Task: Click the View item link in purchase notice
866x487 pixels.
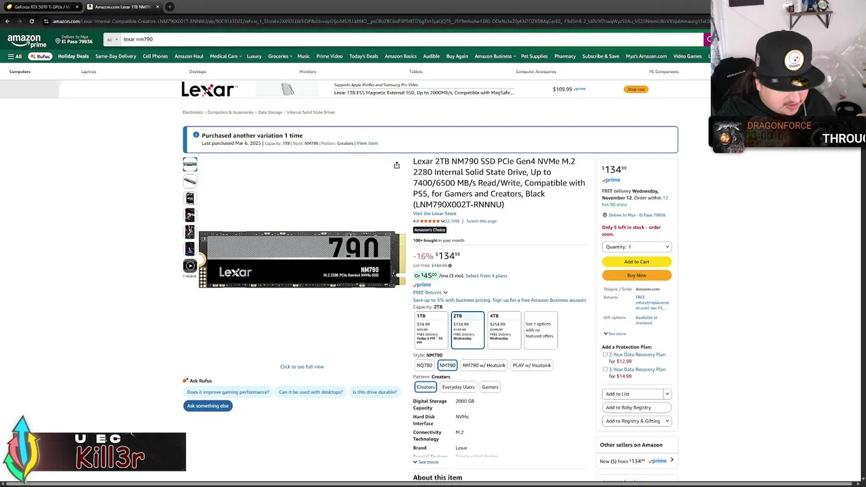Action: click(367, 143)
